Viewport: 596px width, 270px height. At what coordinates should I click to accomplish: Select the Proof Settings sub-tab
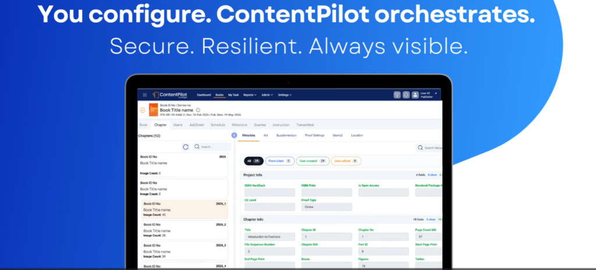pyautogui.click(x=314, y=135)
